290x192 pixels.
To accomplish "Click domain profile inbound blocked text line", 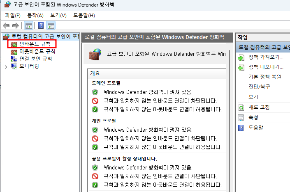I will (160, 101).
